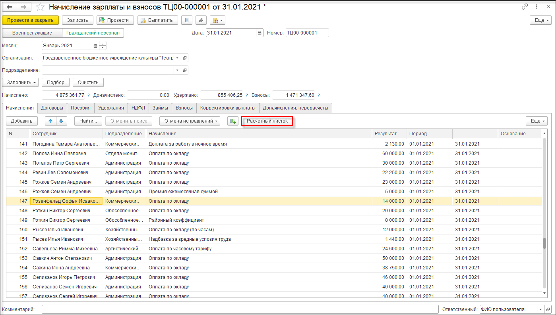556x315 pixels.
Task: Open the top Еще menu
Action: (x=541, y=20)
